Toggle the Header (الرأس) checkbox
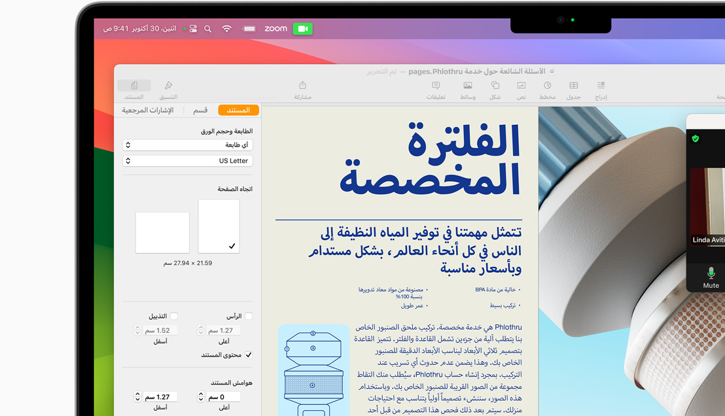The height and width of the screenshot is (416, 725). (x=249, y=316)
